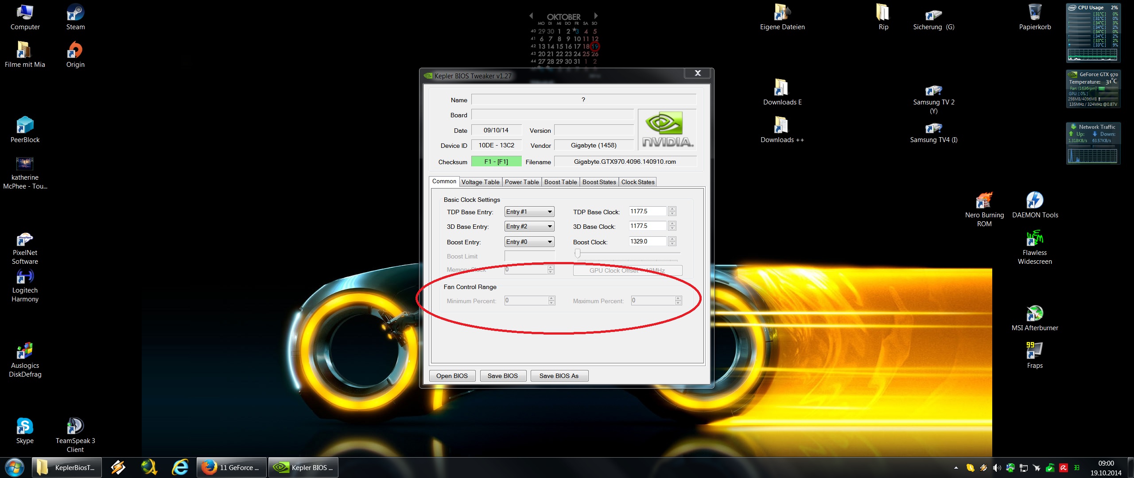
Task: Click Open BIOS button
Action: click(x=452, y=376)
